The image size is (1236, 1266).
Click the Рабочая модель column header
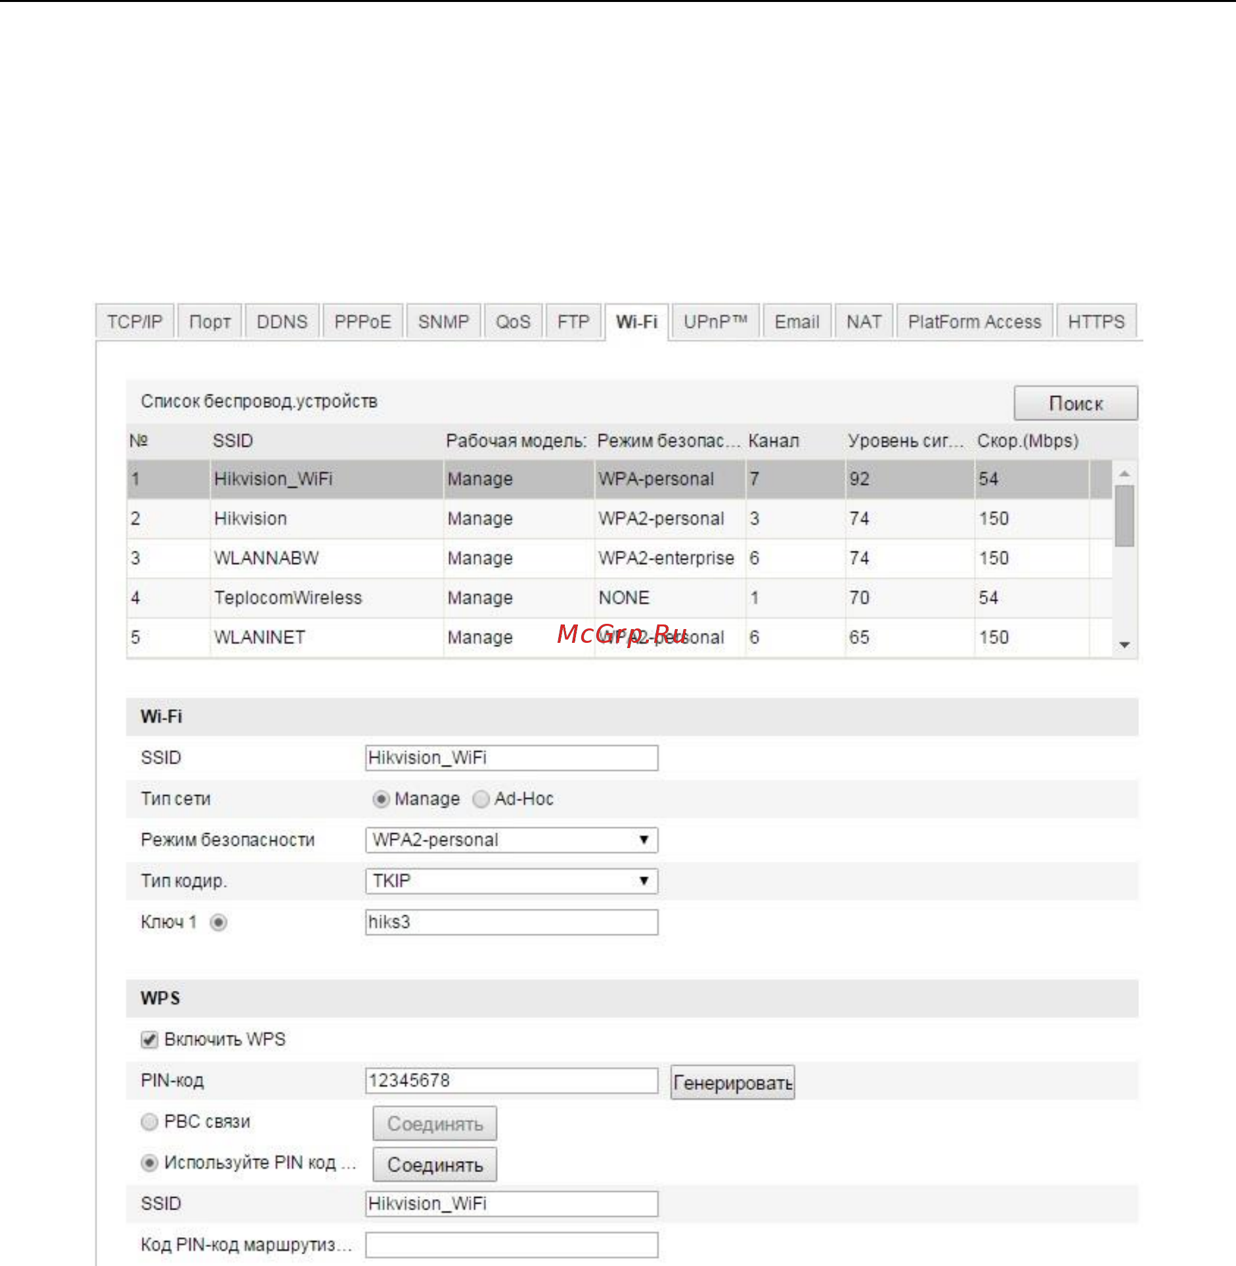[x=516, y=441]
